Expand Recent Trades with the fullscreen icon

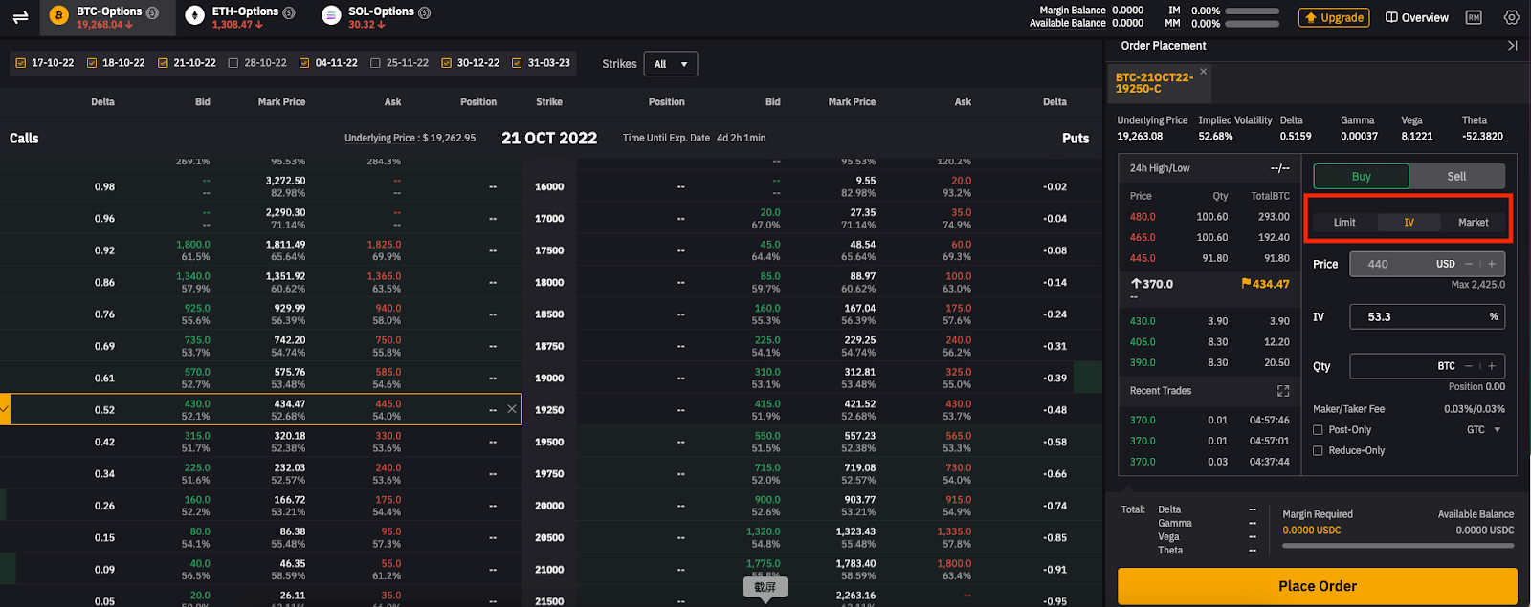1283,391
